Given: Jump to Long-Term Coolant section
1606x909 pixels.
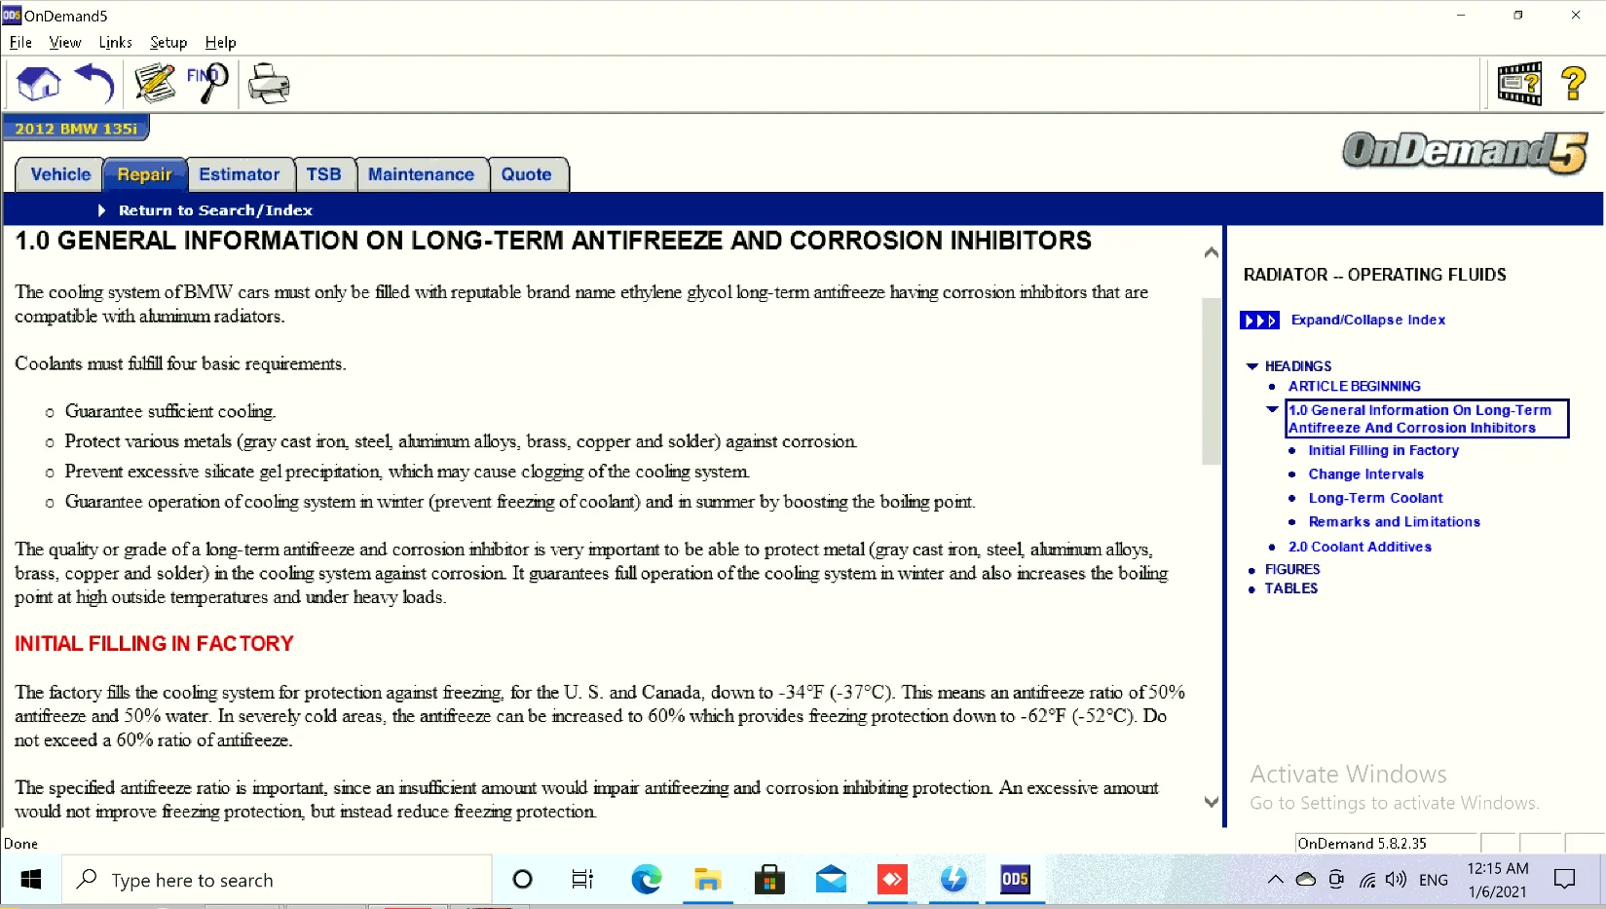Looking at the screenshot, I should tap(1376, 499).
